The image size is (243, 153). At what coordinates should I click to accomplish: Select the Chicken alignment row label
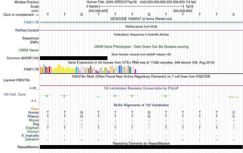[33, 132]
